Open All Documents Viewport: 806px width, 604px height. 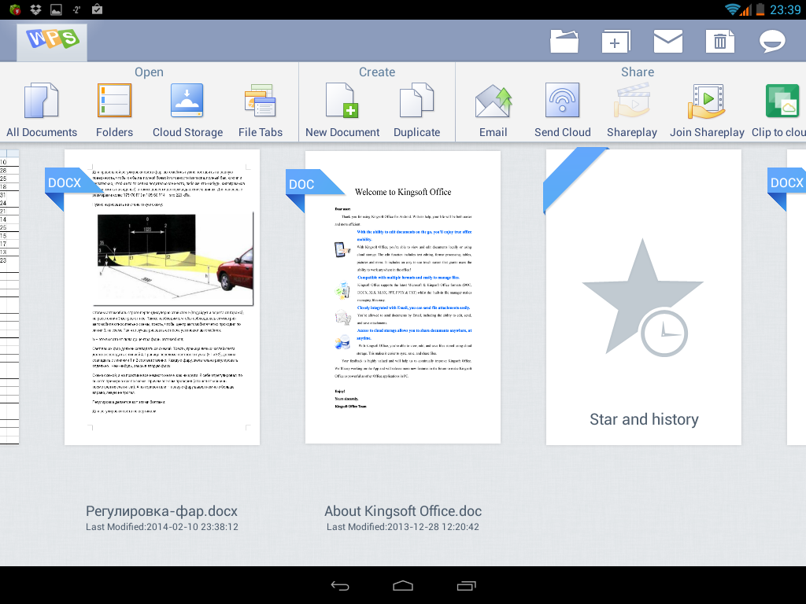[42, 110]
